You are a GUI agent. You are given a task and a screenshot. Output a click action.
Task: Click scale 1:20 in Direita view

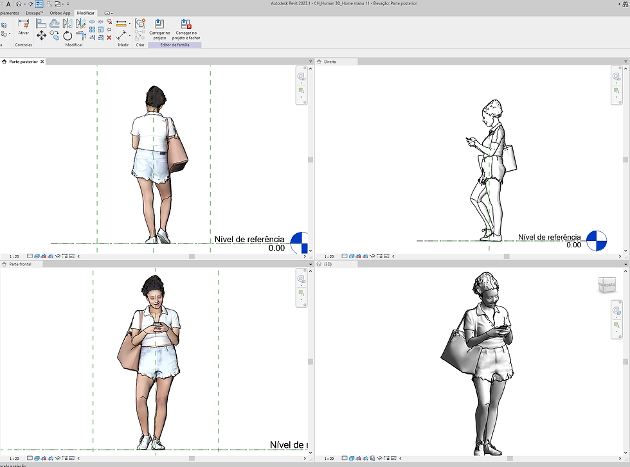(x=329, y=256)
